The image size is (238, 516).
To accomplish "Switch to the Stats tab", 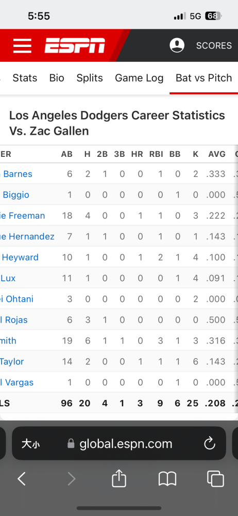I will (x=25, y=78).
